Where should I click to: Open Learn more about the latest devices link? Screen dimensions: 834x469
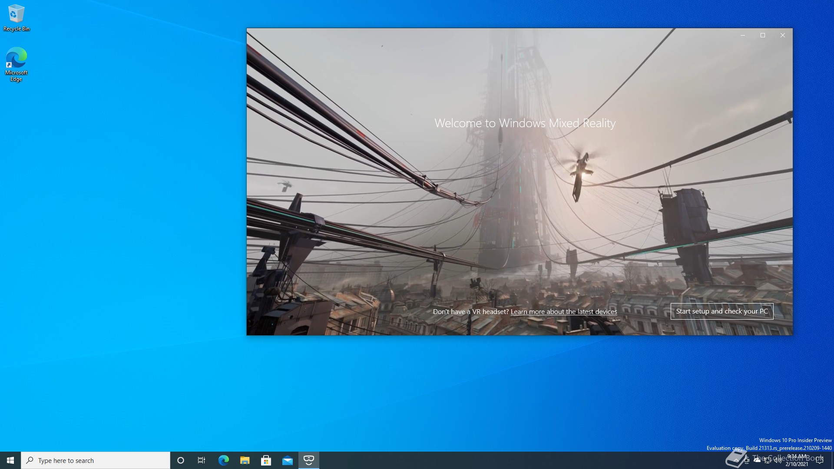tap(564, 312)
